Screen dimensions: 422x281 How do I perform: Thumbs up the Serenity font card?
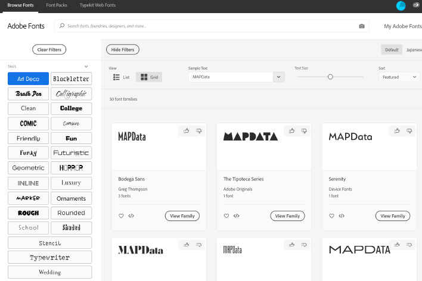click(x=397, y=131)
